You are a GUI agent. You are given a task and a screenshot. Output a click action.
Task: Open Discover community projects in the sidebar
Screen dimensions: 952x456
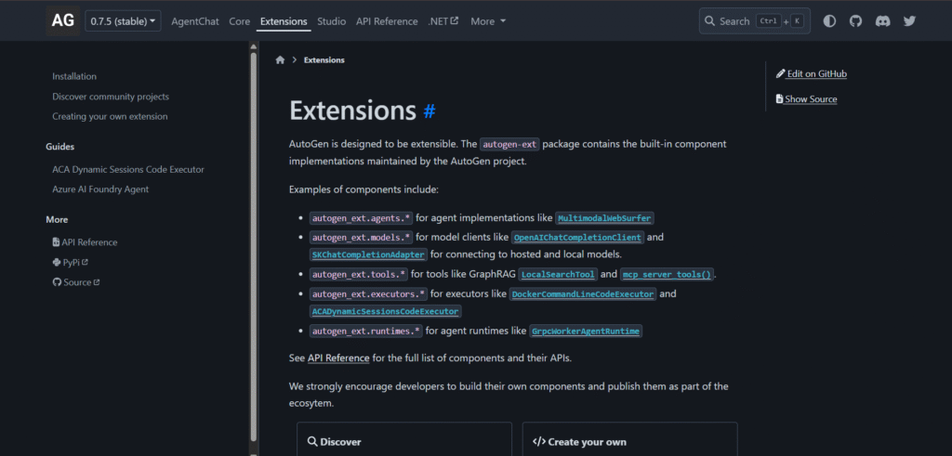111,97
